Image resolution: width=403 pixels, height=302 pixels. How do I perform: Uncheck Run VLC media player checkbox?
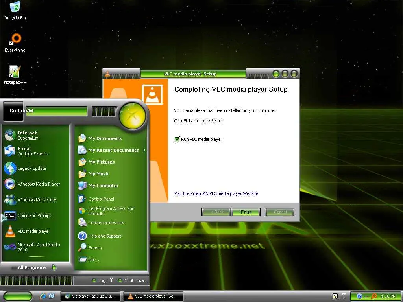point(177,139)
